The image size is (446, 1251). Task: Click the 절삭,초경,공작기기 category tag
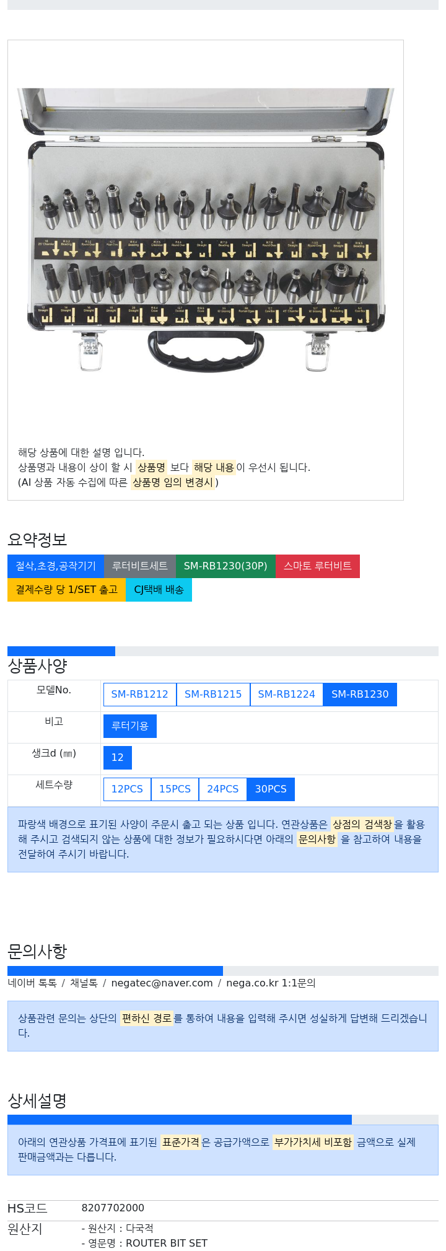(x=56, y=566)
